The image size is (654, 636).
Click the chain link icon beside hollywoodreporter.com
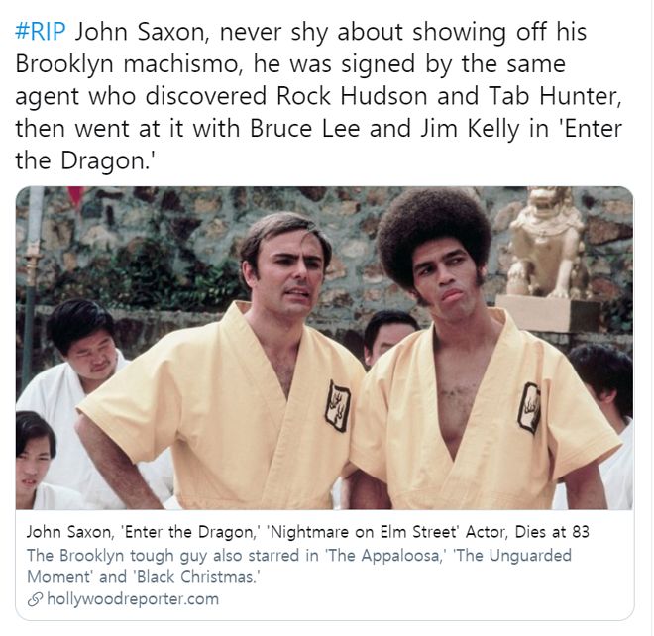[x=35, y=599]
